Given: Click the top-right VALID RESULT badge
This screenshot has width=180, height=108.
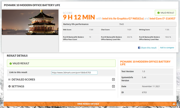Looking at the screenshot, I should tap(165, 13).
